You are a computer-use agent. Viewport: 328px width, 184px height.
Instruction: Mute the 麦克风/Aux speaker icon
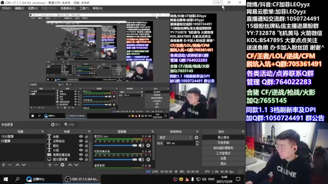coord(141,146)
